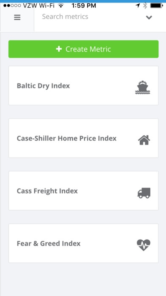Tap the signal strength dots
Screen dimensions: 166x296
click(x=12, y=6)
